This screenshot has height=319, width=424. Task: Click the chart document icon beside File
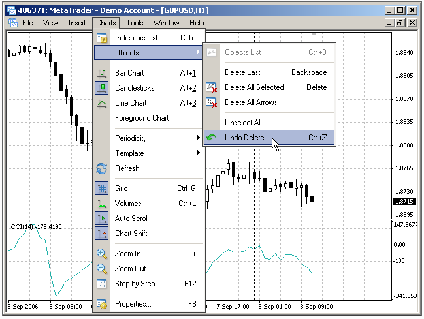pyautogui.click(x=12, y=23)
